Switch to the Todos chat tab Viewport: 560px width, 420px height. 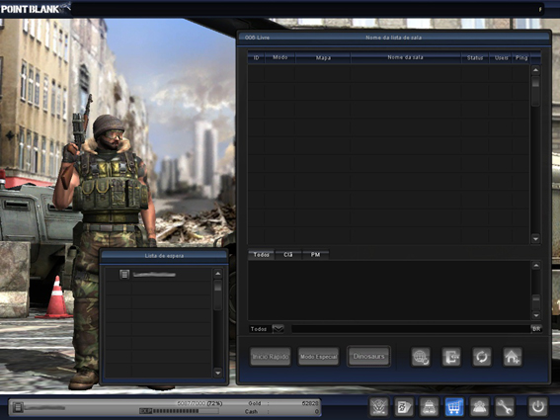click(x=261, y=255)
